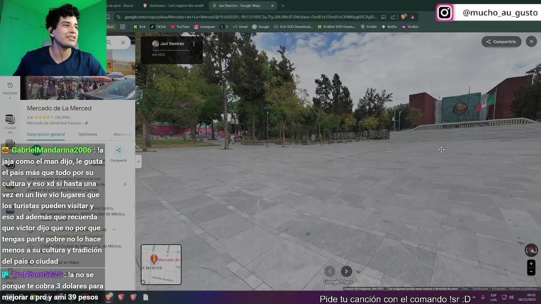
Task: Open the Kicklet bookmark
Action: point(369,27)
